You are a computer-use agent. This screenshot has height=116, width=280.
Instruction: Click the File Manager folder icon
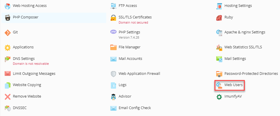tap(113, 47)
